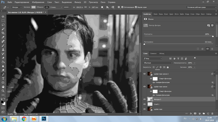Viewport: 218px width, 122px height.
Task: Click the Заливка fill color swatch
Action: click(x=34, y=7)
